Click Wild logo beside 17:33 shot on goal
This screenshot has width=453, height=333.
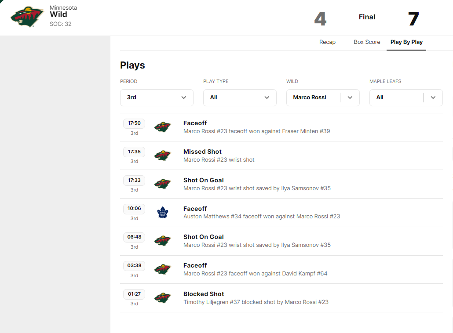click(162, 184)
